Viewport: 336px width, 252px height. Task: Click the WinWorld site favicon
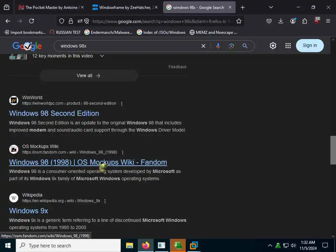point(14,100)
